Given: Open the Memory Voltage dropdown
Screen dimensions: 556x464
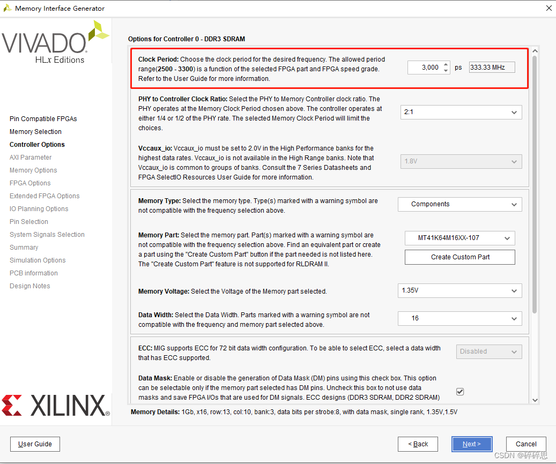Looking at the screenshot, I should click(x=459, y=290).
